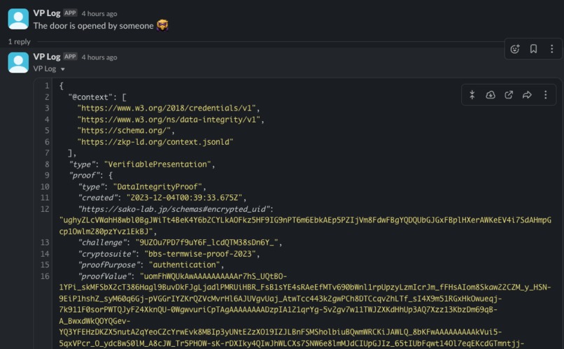This screenshot has height=349, width=564.
Task: Open snippet more options menu
Action: pyautogui.click(x=545, y=95)
